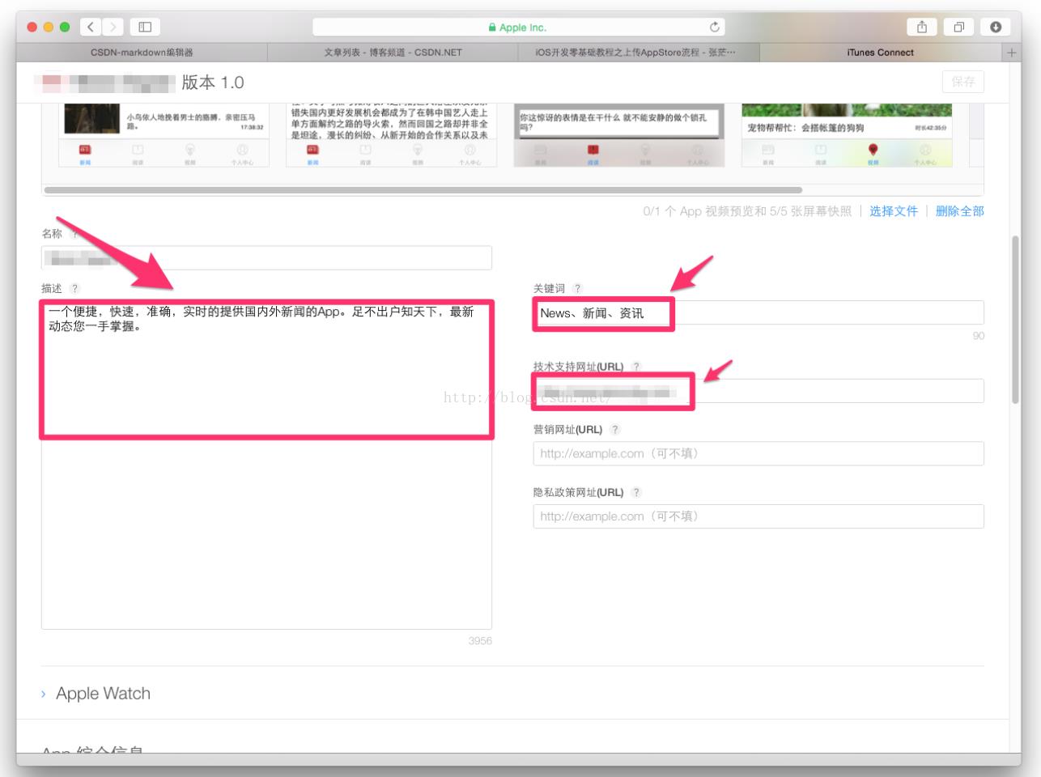
Task: Click the page's vertical scrollbar
Action: click(1016, 320)
